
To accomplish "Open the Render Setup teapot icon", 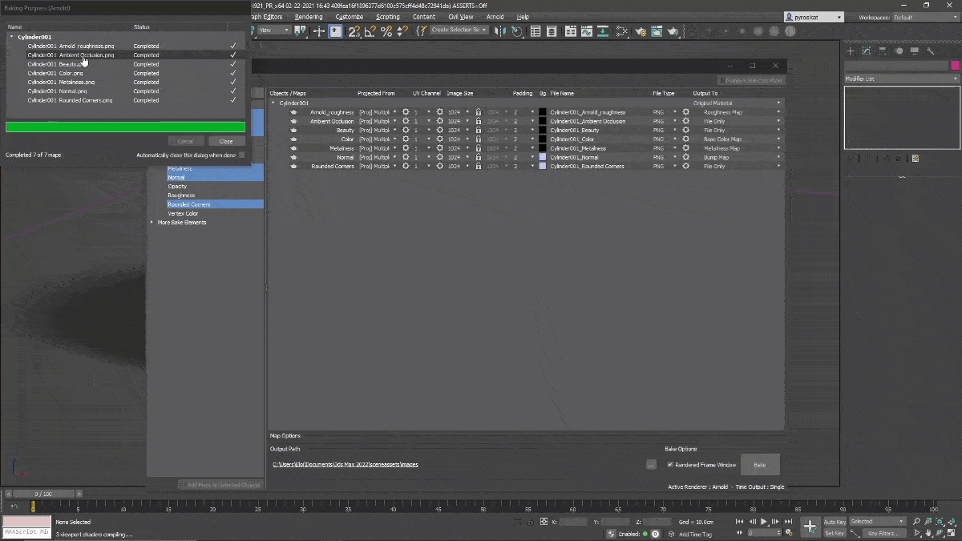I will click(641, 31).
